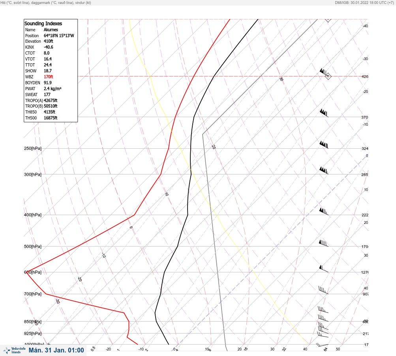Click the bend in the grey parcel line

(203, 134)
